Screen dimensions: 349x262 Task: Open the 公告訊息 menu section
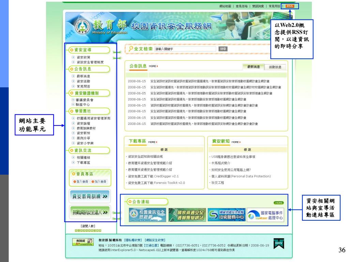[89, 69]
